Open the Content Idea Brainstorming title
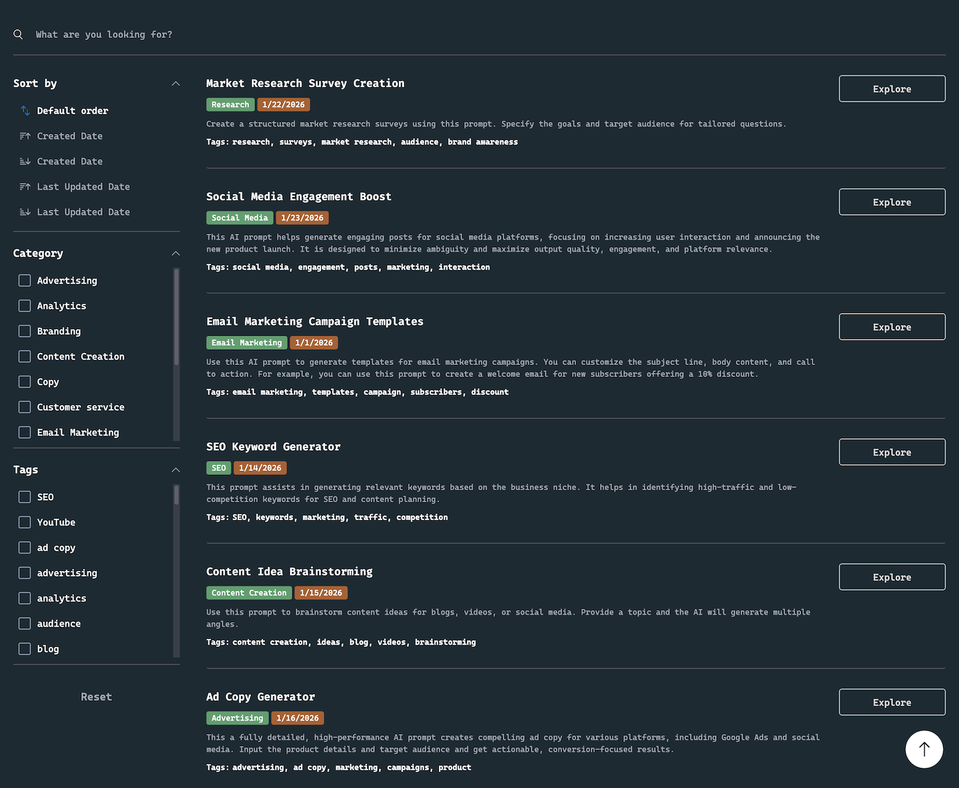Screen dimensions: 959x788 coord(289,572)
